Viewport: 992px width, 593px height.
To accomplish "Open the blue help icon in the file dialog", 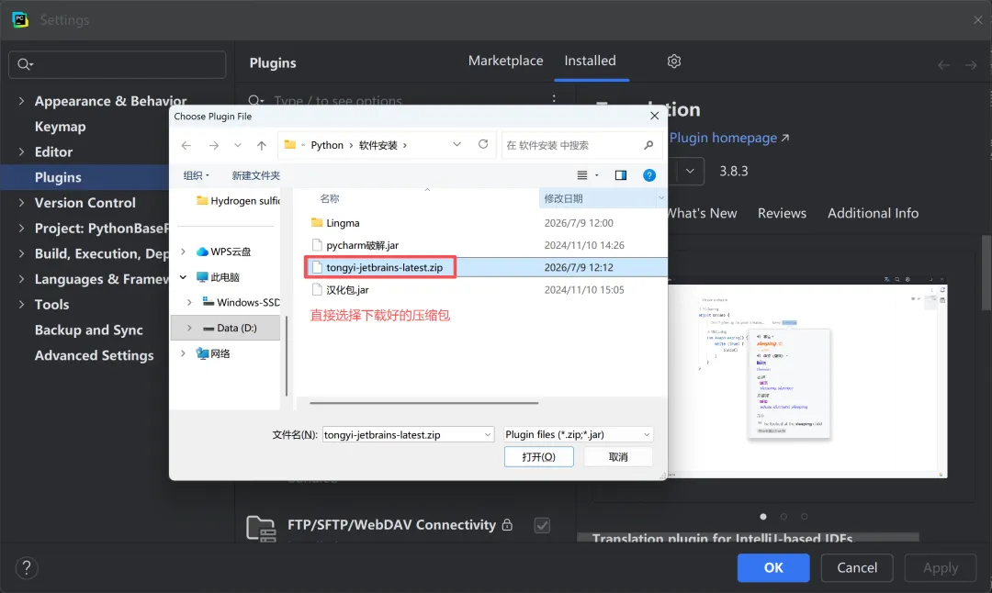I will 649,175.
